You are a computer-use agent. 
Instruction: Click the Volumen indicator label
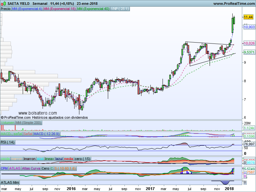point(8,123)
